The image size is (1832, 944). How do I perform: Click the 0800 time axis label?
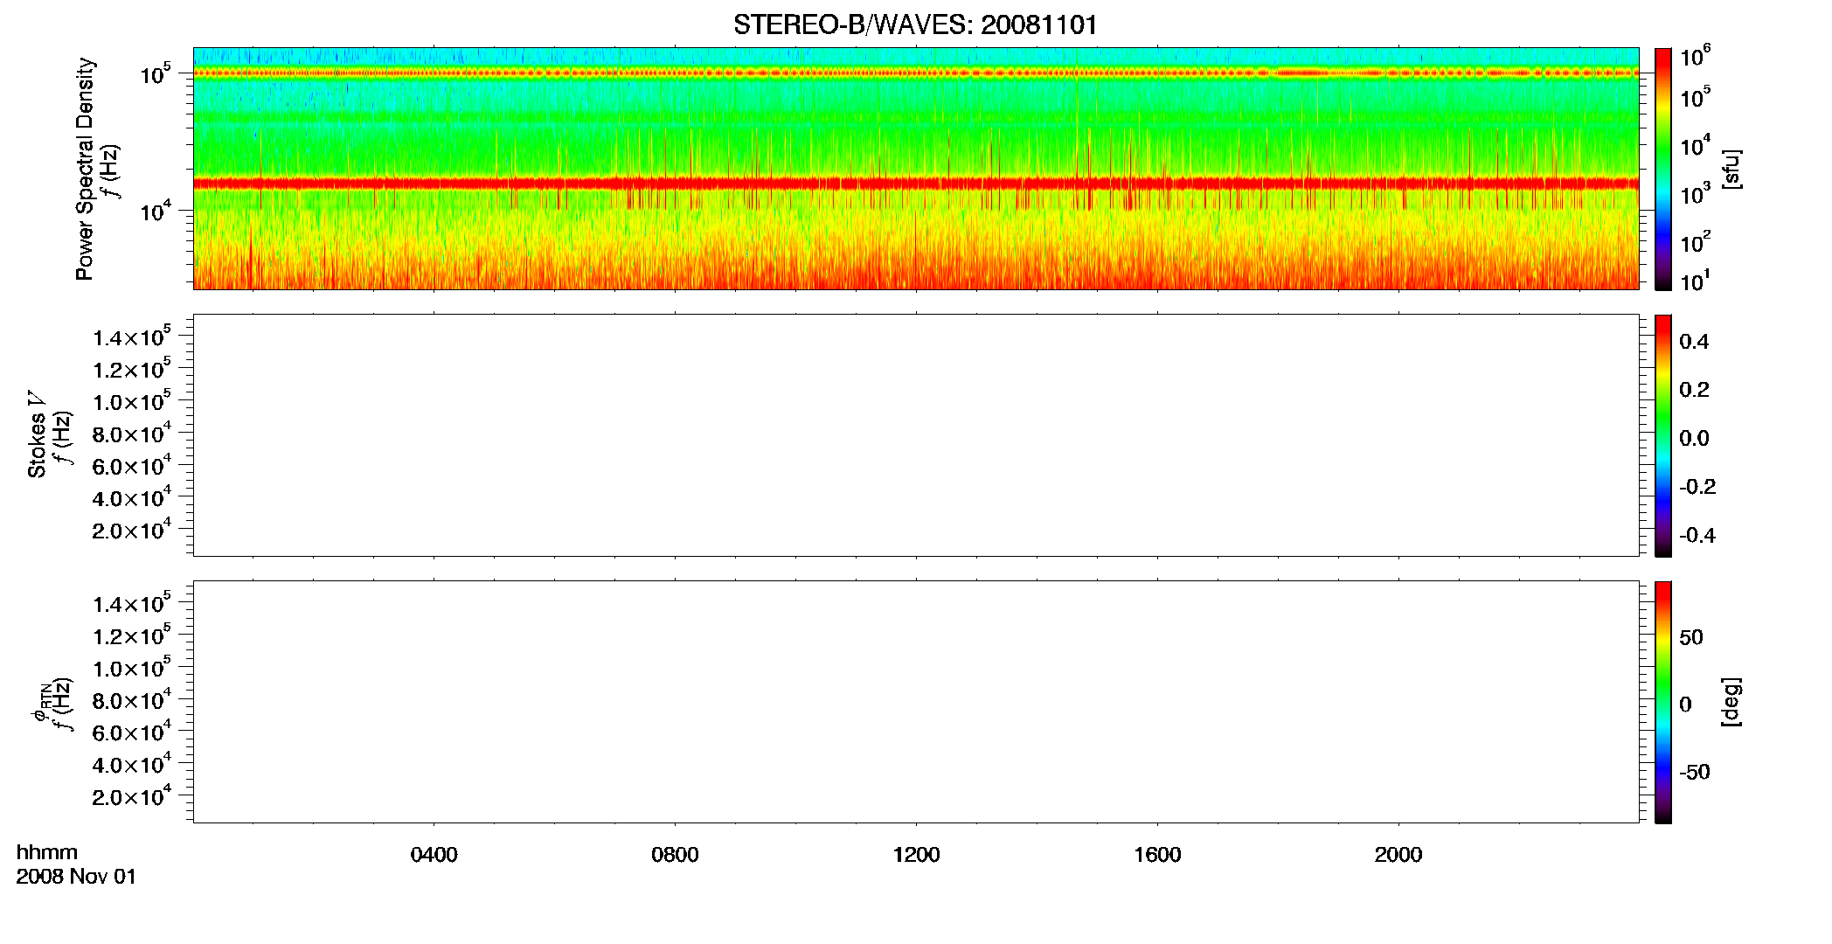point(675,855)
